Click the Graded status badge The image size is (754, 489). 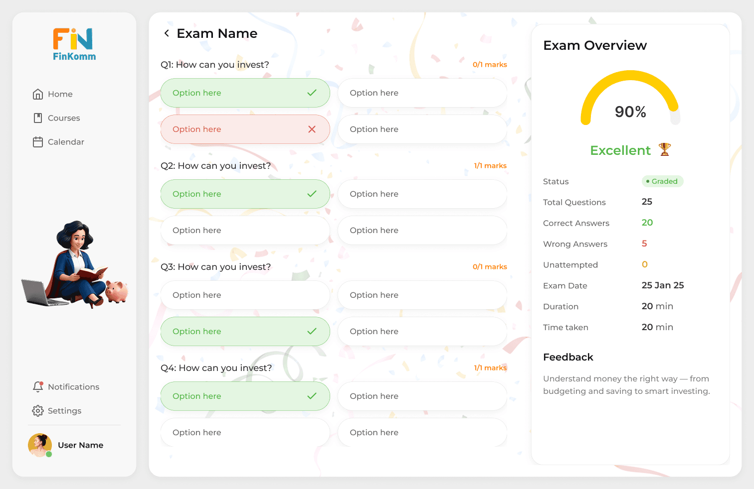click(662, 181)
